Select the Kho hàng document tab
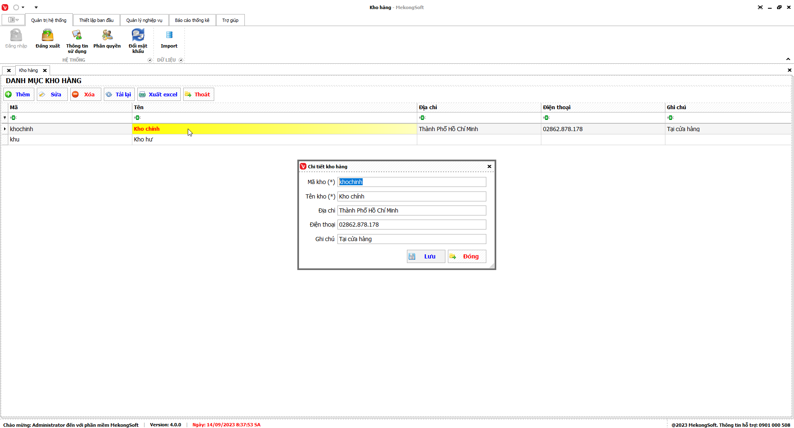Image resolution: width=794 pixels, height=428 pixels. (x=29, y=70)
